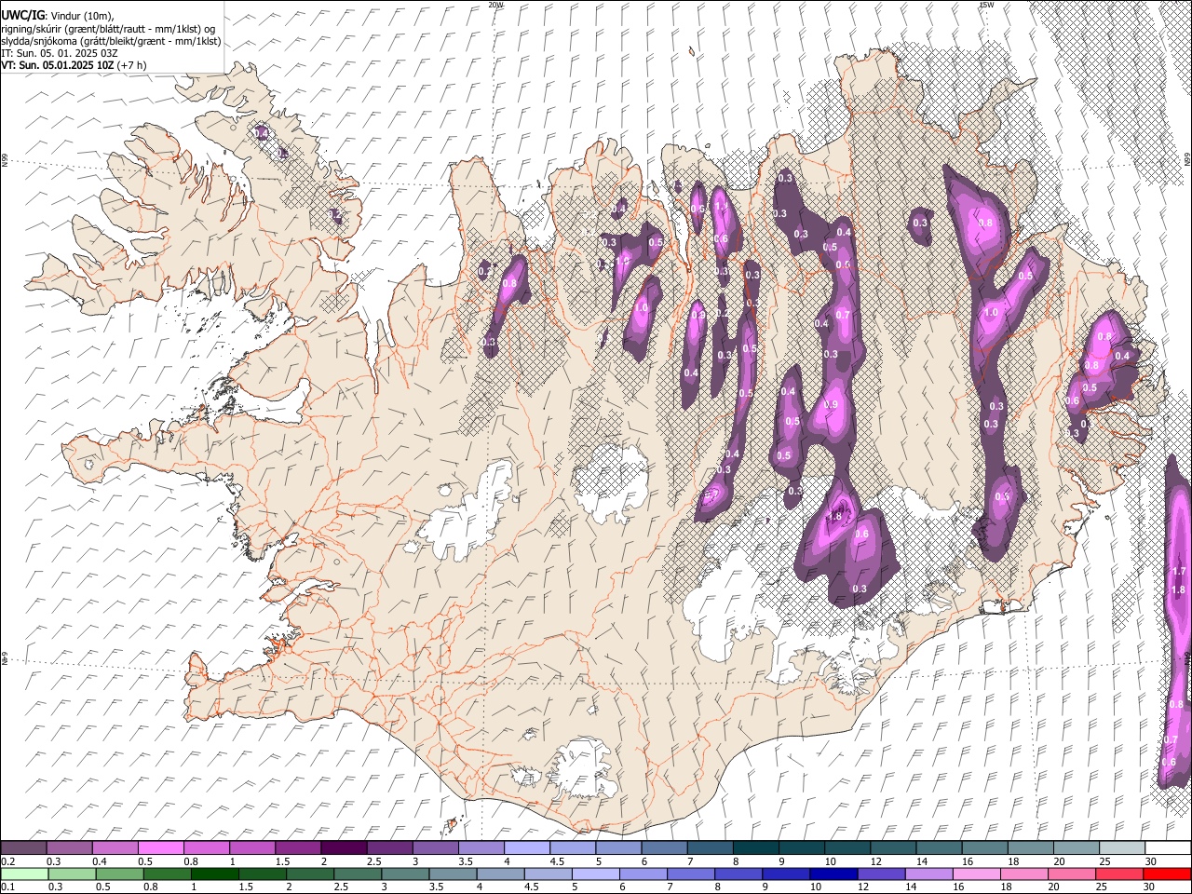Click the '0.8' label under the green rain scale

pyautogui.click(x=150, y=887)
